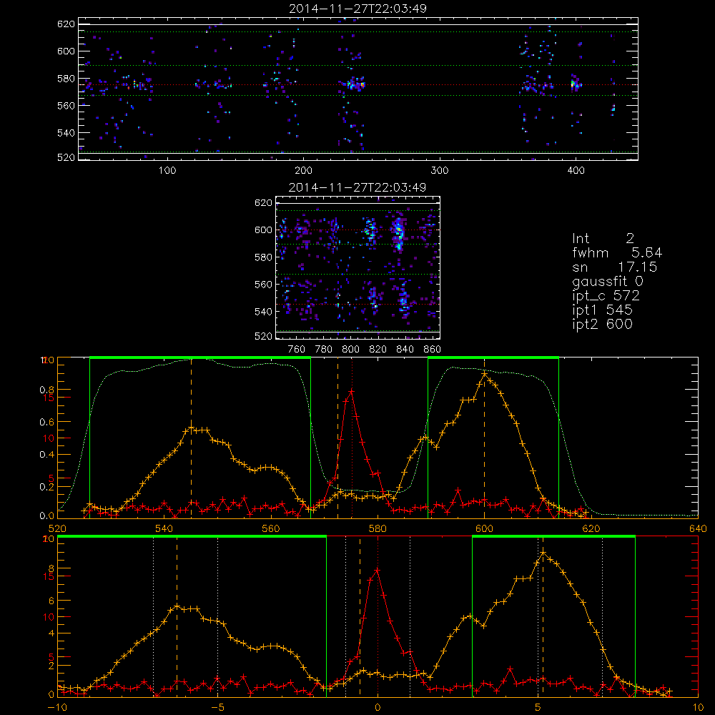Click x-axis label 400 on top image
Image resolution: width=715 pixels, height=715 pixels.
tap(576, 171)
